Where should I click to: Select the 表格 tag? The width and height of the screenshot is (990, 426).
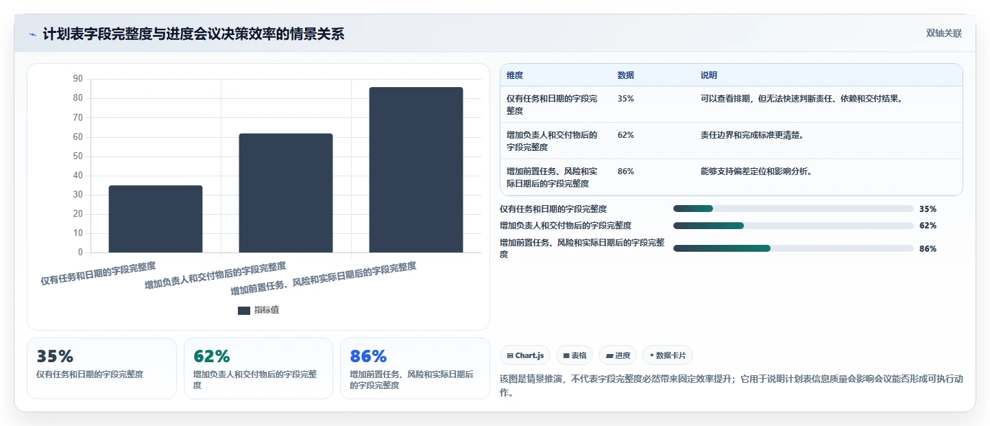click(x=575, y=355)
